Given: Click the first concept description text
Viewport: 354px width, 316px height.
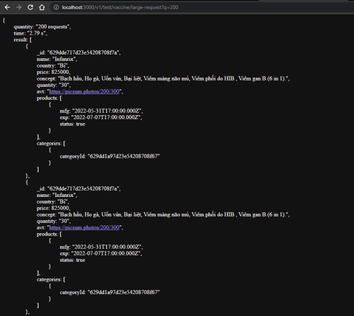Looking at the screenshot, I should [x=173, y=79].
